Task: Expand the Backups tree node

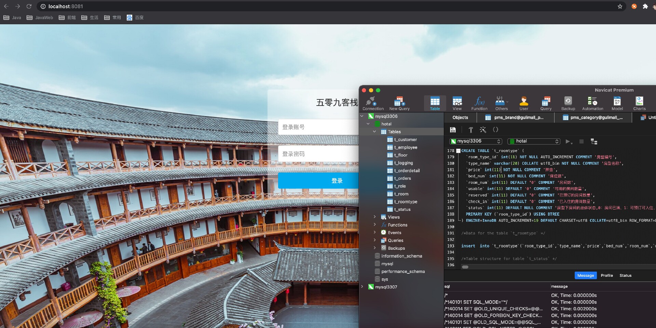Action: point(374,248)
